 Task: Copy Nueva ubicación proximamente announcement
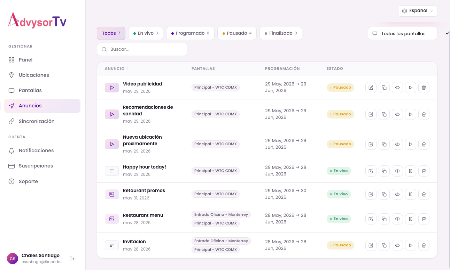(x=384, y=144)
